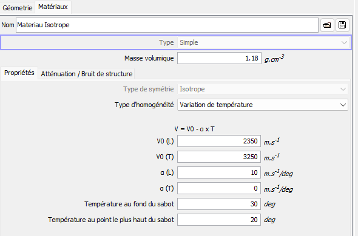Click the 'Nom' label
This screenshot has height=236, width=358.
(8, 25)
